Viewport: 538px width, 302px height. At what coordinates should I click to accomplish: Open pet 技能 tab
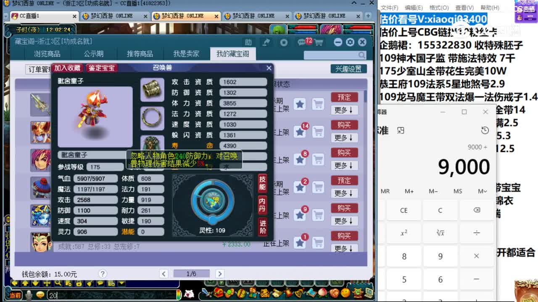click(x=262, y=183)
